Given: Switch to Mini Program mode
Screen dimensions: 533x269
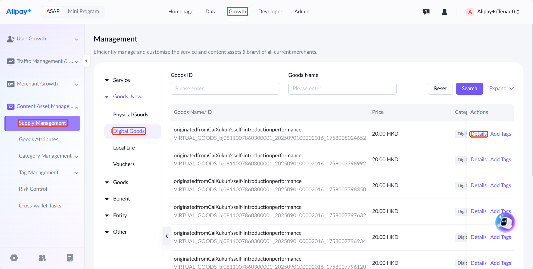Looking at the screenshot, I should coord(83,11).
